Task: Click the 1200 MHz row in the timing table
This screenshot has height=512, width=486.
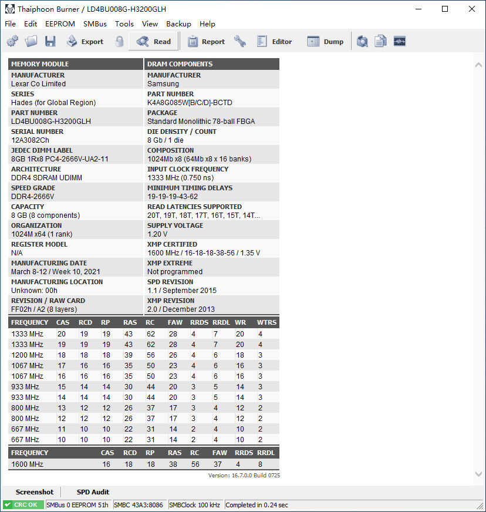Action: [x=144, y=355]
